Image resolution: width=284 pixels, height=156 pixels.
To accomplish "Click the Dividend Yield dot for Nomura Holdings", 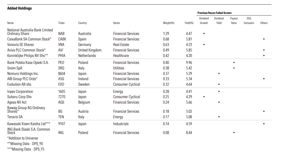I will [x=219, y=74].
